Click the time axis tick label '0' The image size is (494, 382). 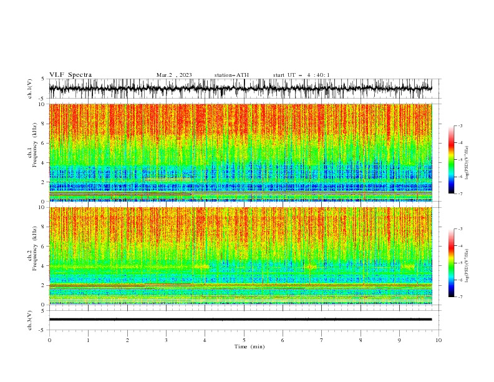[49, 340]
